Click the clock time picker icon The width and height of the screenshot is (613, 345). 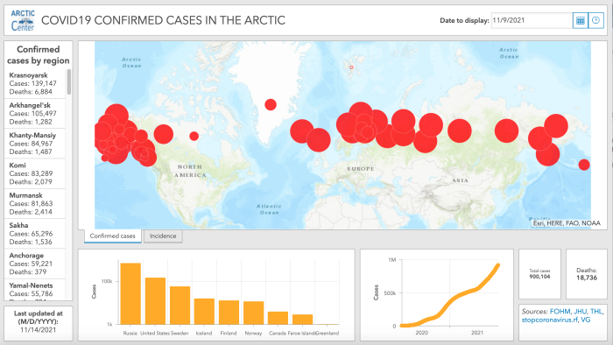(x=595, y=20)
